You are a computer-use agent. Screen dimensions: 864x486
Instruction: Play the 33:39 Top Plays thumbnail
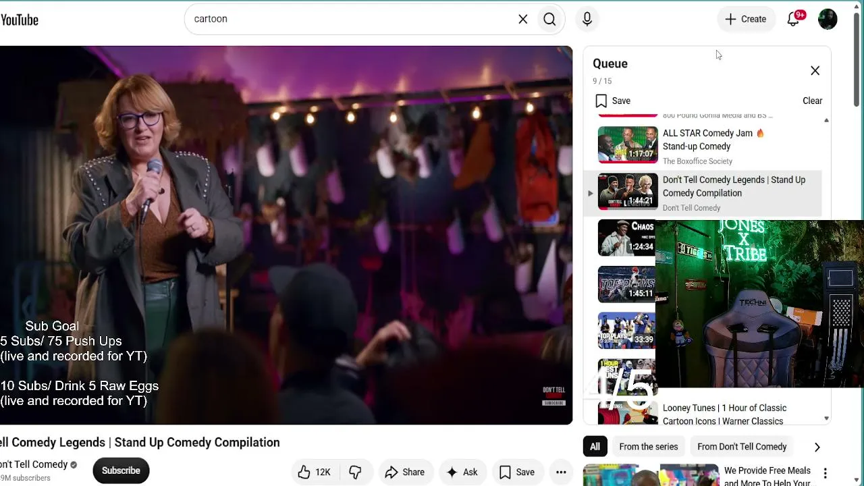[x=626, y=331]
